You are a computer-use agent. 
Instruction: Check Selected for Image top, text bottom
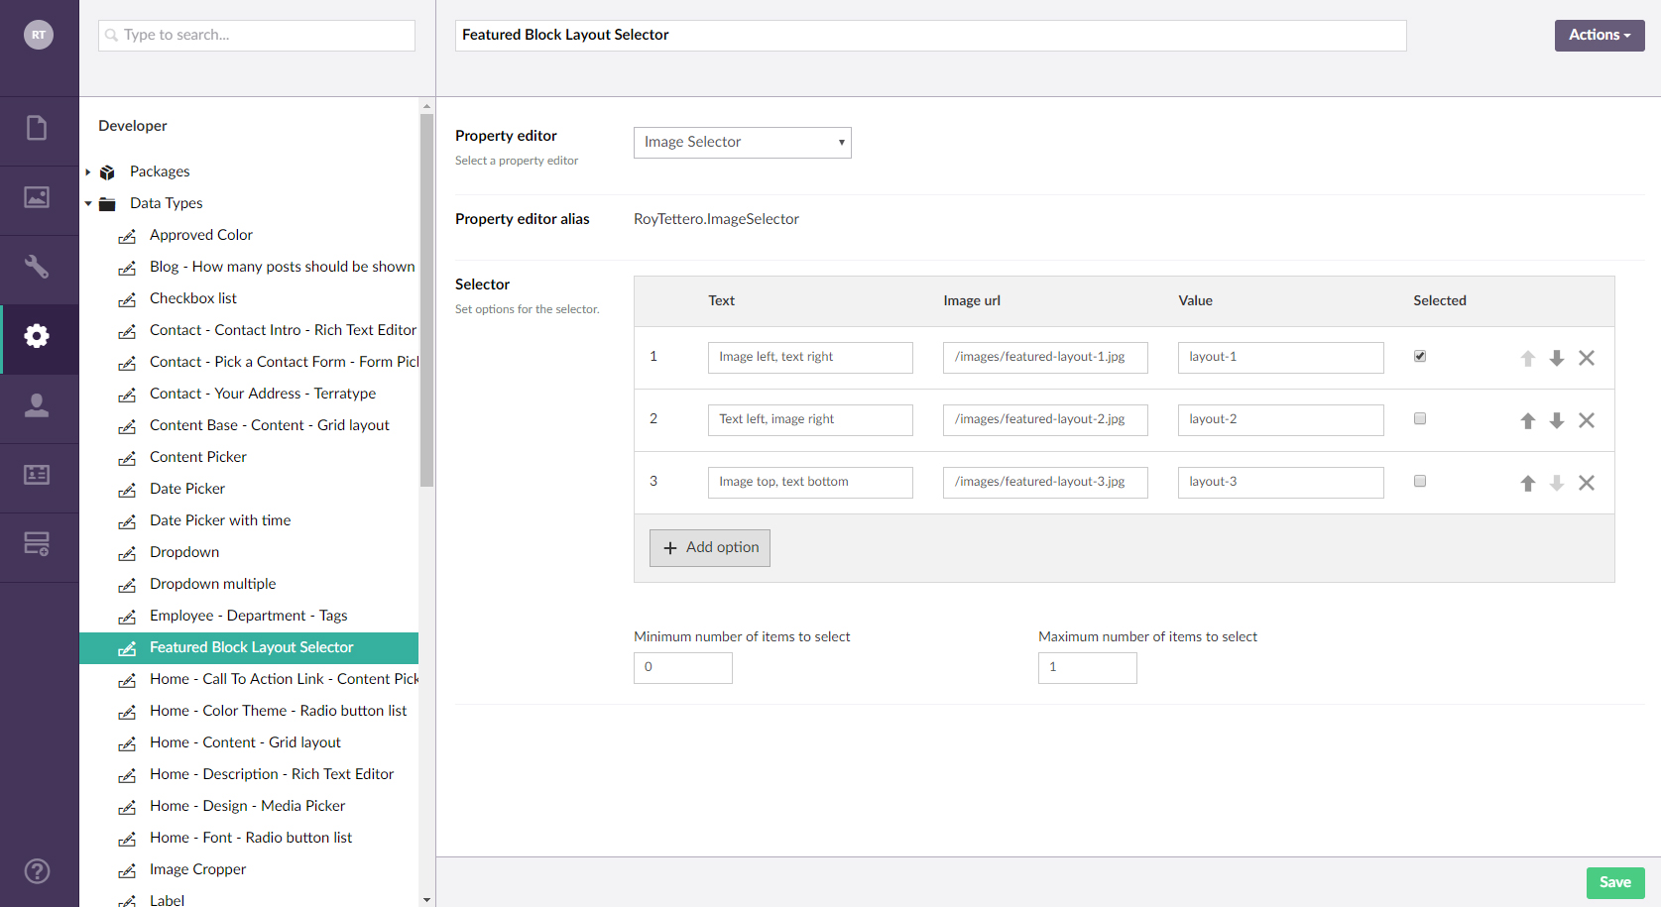pyautogui.click(x=1420, y=481)
